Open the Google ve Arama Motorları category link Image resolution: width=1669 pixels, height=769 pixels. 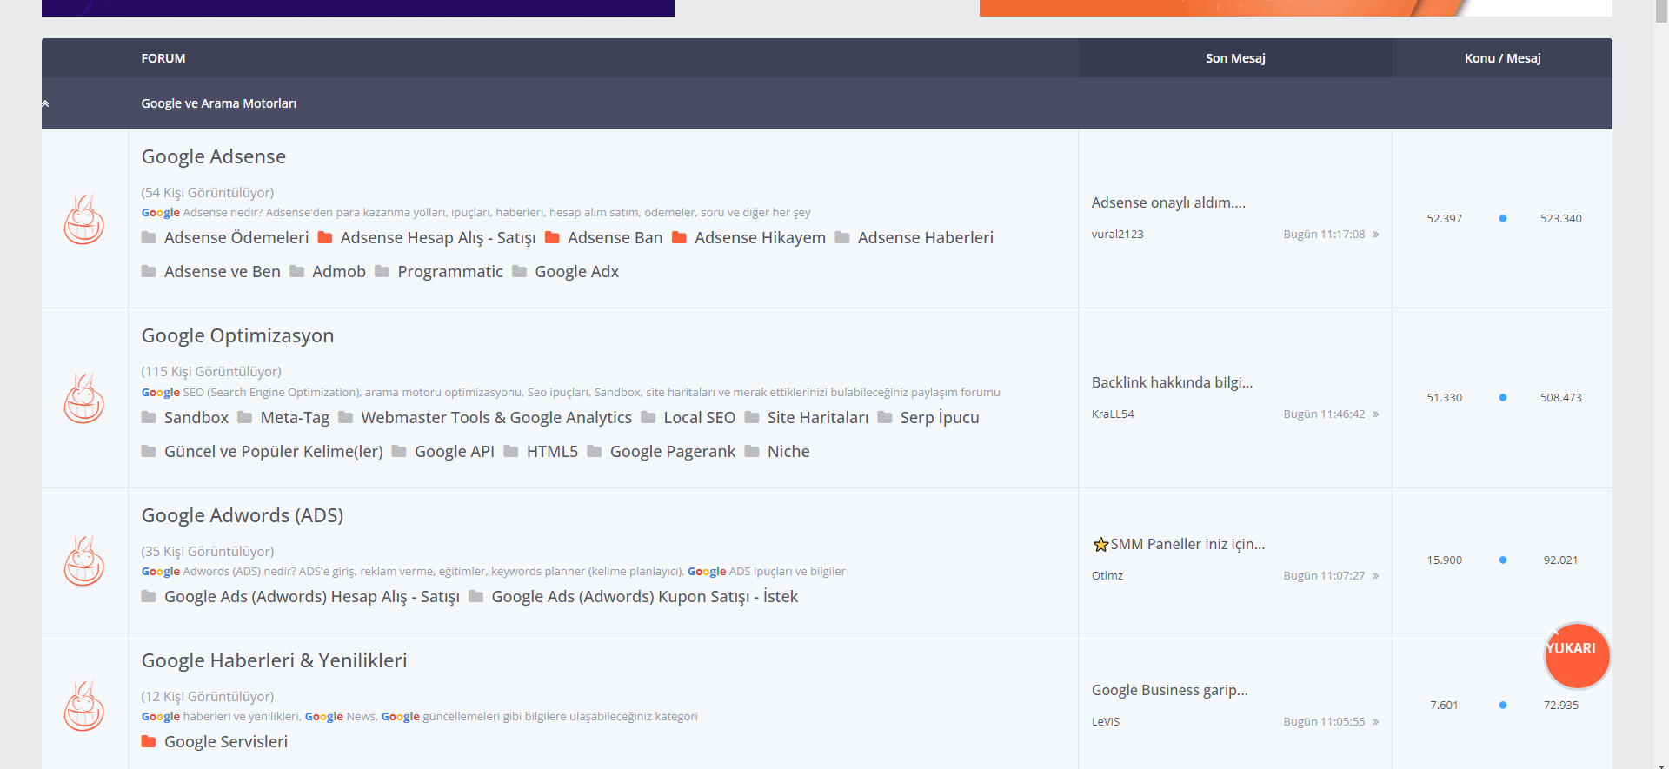click(219, 103)
